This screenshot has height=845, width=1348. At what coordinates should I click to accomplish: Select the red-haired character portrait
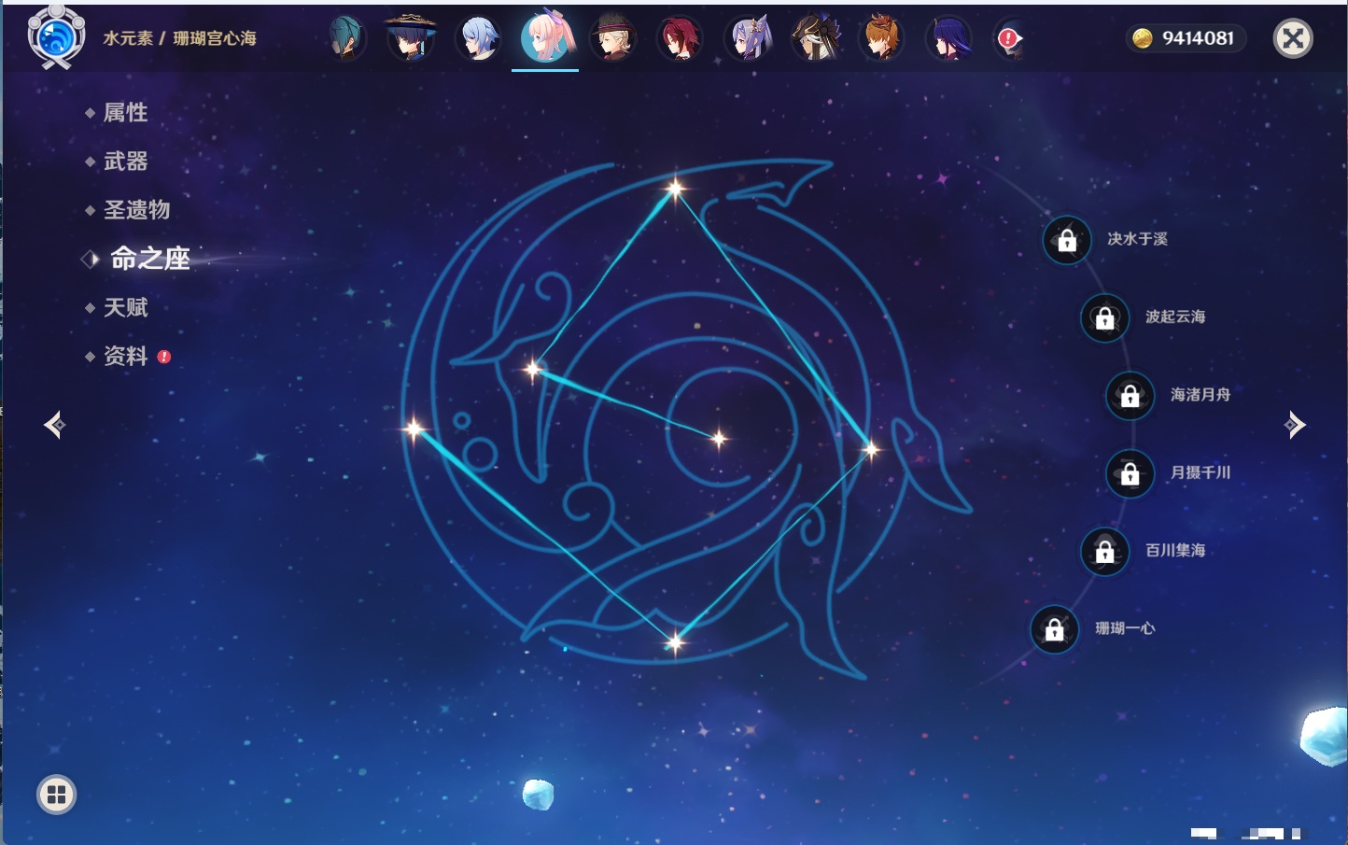coord(680,38)
